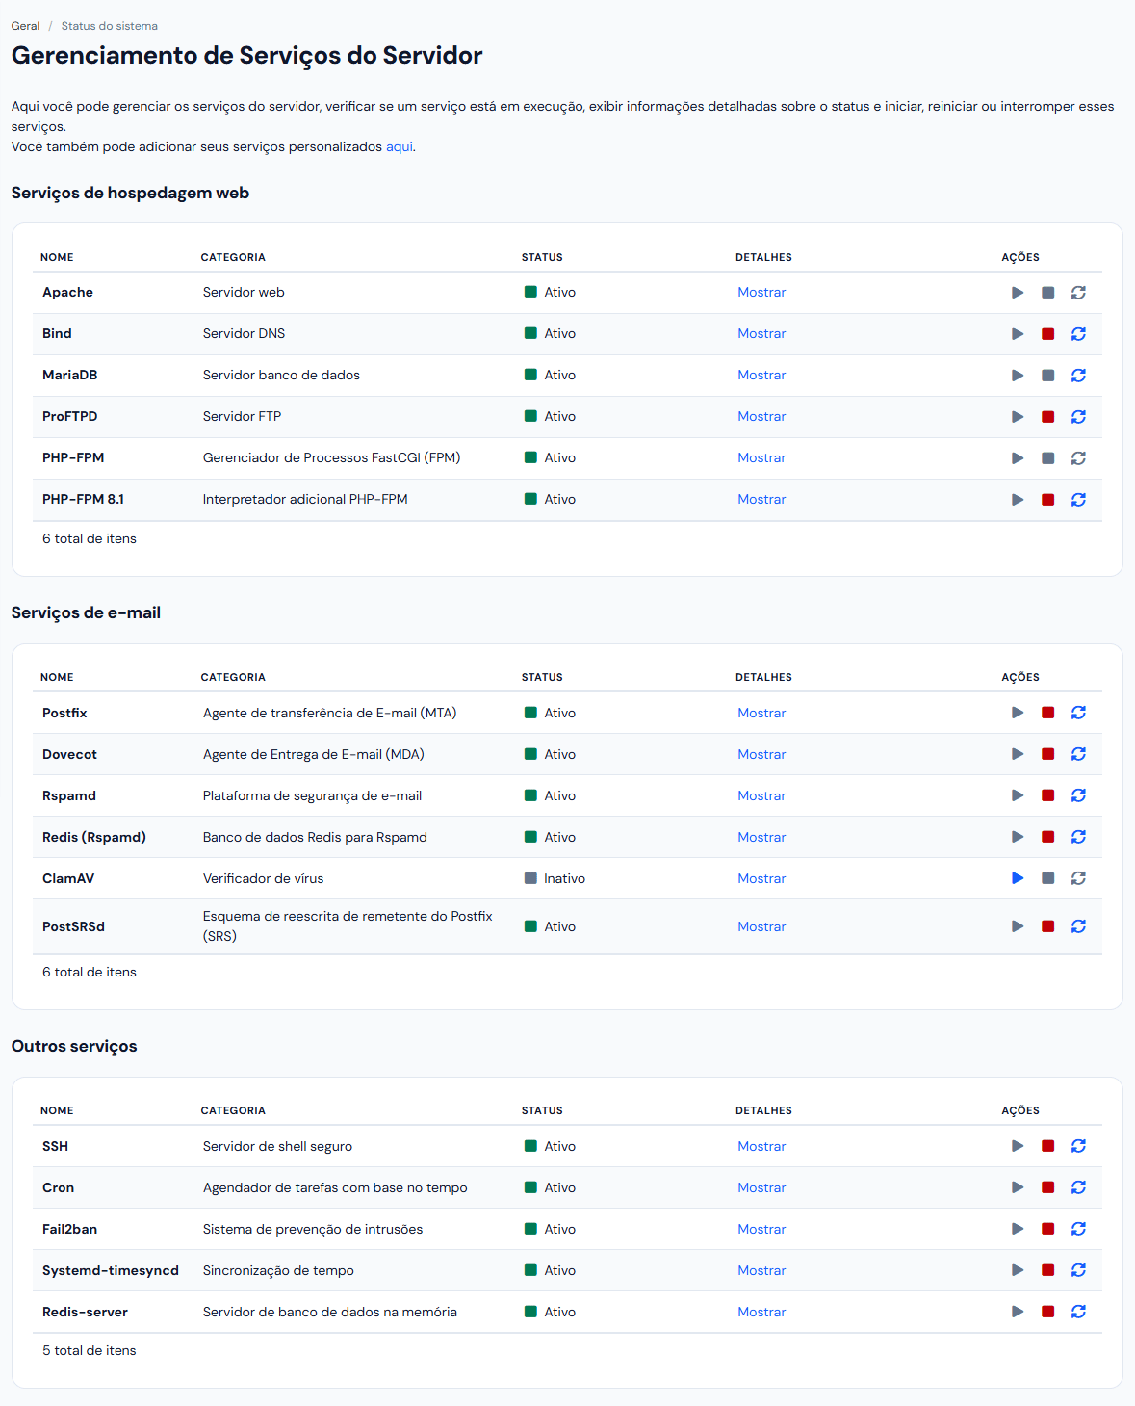Stop the PHP-FPM 8.1 service
Screen dimensions: 1135x1406
[x=1048, y=500]
